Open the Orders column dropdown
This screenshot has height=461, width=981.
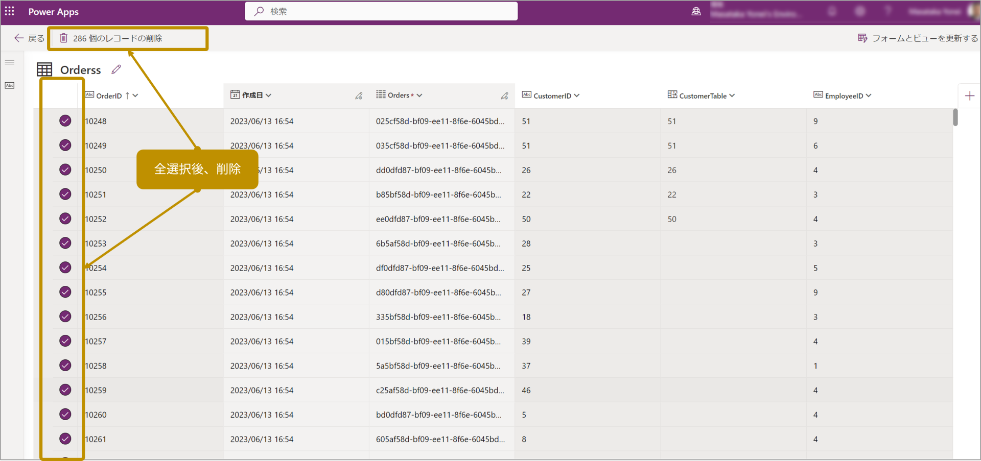tap(419, 95)
